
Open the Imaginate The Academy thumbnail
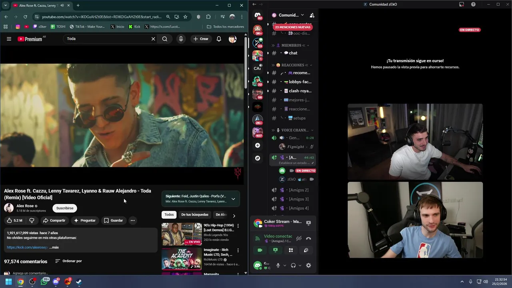point(182,259)
